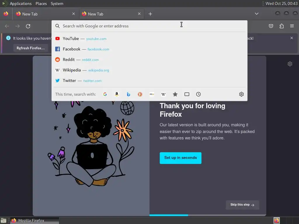
Task: Click the Refresh Firefox... button
Action: point(30,48)
